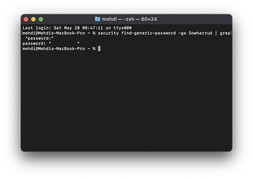Click the last 'mehdi@Mehdis-MacBook-Pro' prompt text
The width and height of the screenshot is (253, 179).
(x=54, y=49)
